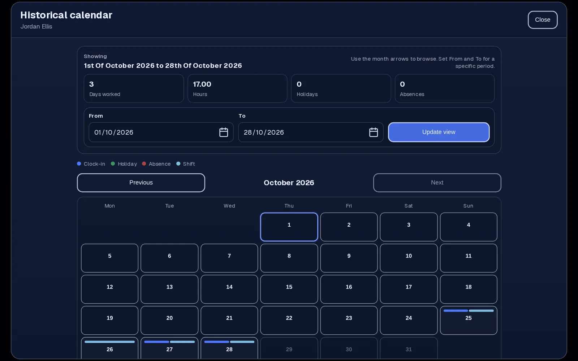
Task: Pick day 9 in the calendar grid
Action: click(349, 258)
